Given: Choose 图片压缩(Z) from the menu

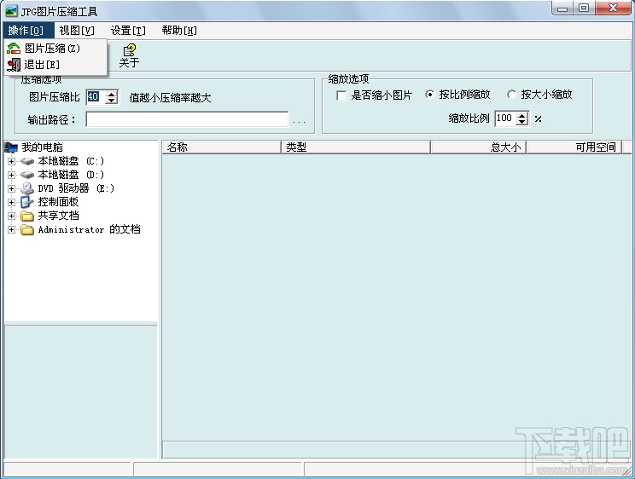Looking at the screenshot, I should [x=55, y=49].
